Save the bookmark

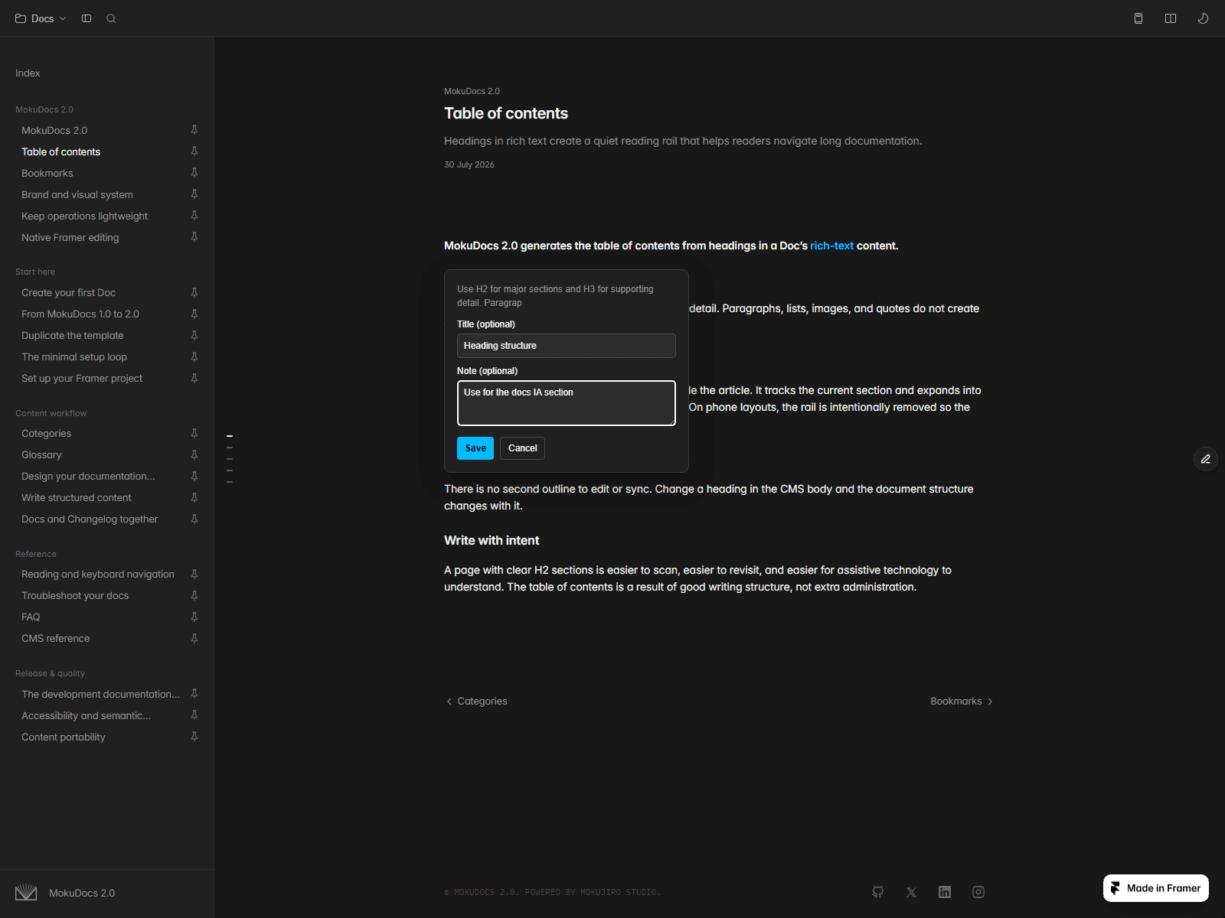click(x=475, y=448)
